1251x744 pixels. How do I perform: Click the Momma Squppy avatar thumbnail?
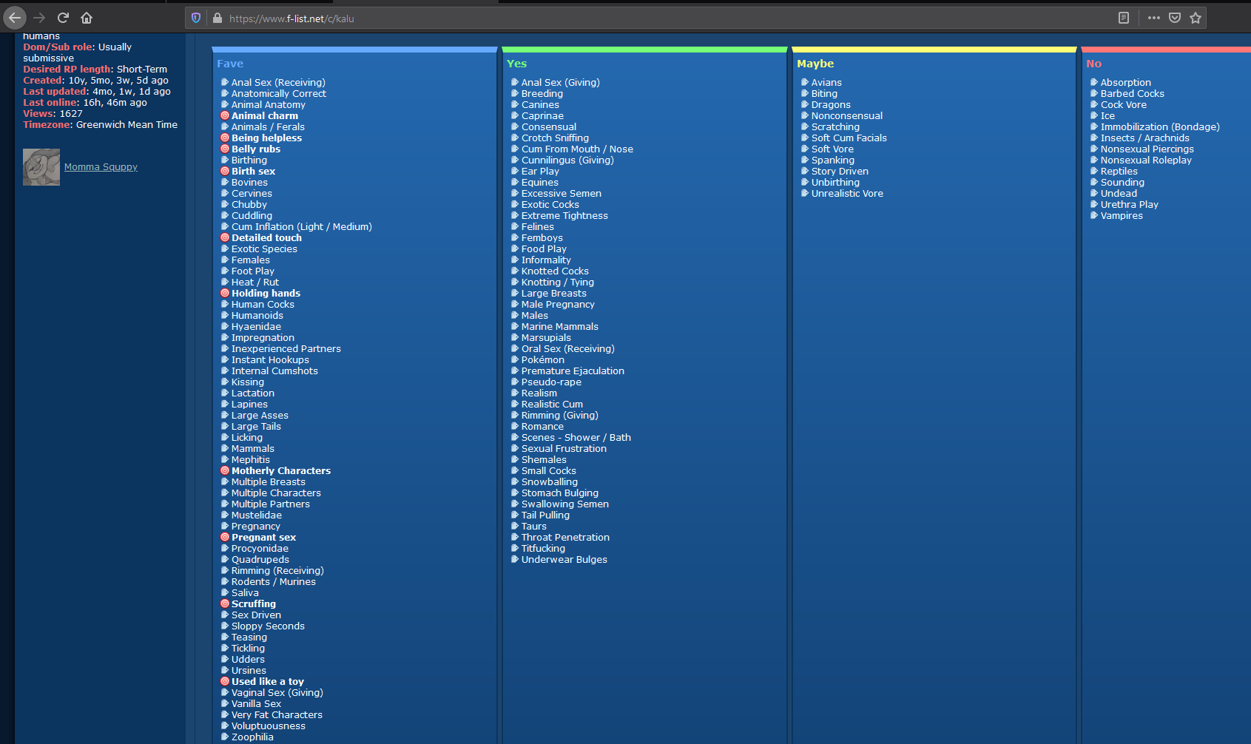[x=41, y=167]
